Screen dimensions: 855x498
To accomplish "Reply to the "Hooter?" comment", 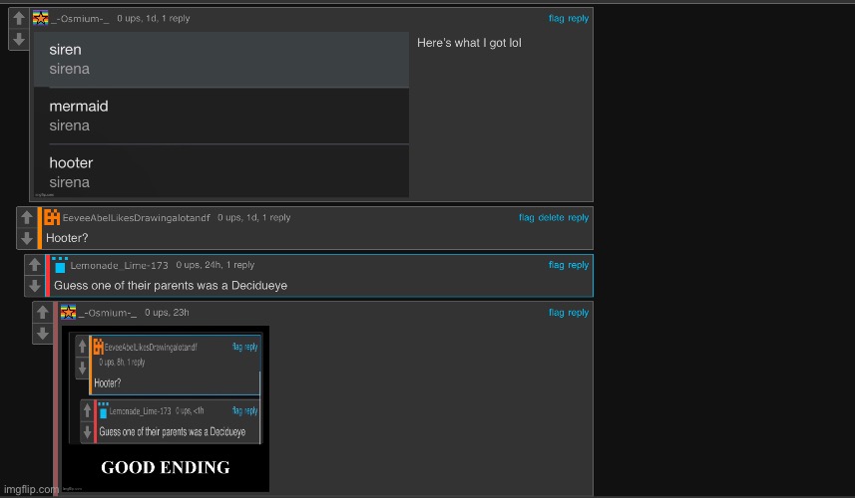I will point(578,217).
